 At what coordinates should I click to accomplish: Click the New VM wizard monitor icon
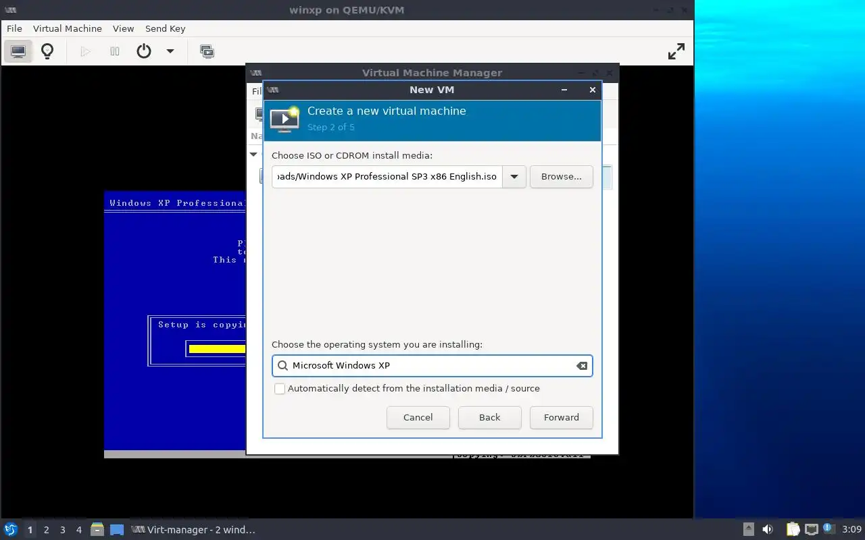pos(285,119)
